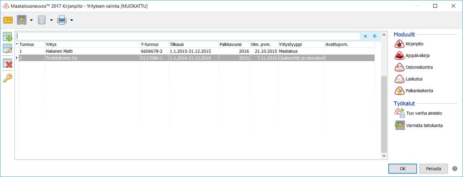Open the Laskutus module link
This screenshot has width=463, height=177.
[x=414, y=79]
